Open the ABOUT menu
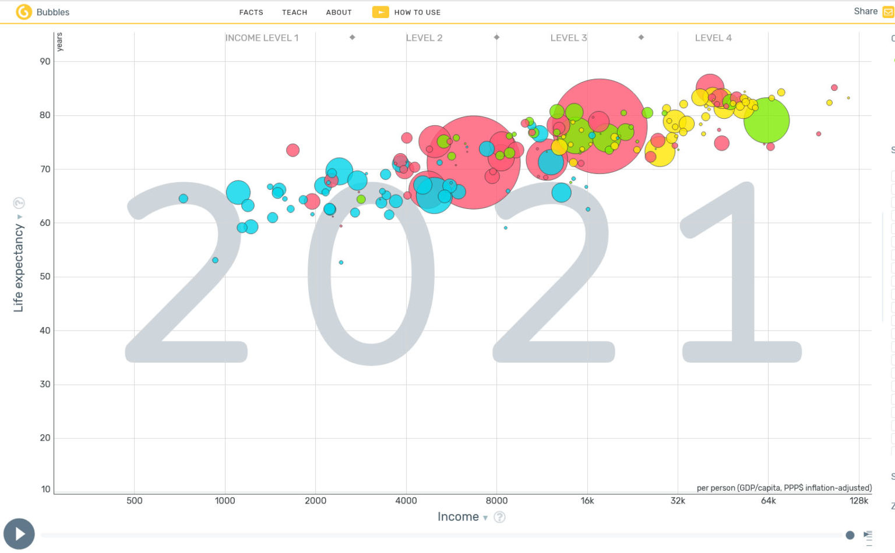 339,12
